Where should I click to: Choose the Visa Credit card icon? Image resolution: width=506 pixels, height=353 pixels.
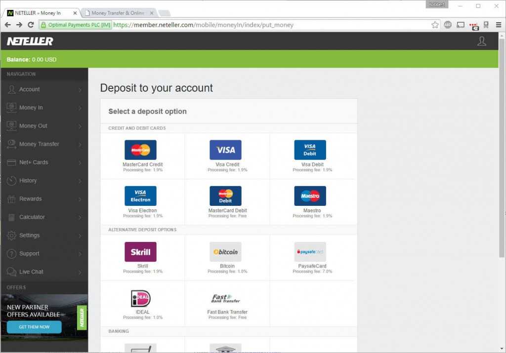pos(225,150)
